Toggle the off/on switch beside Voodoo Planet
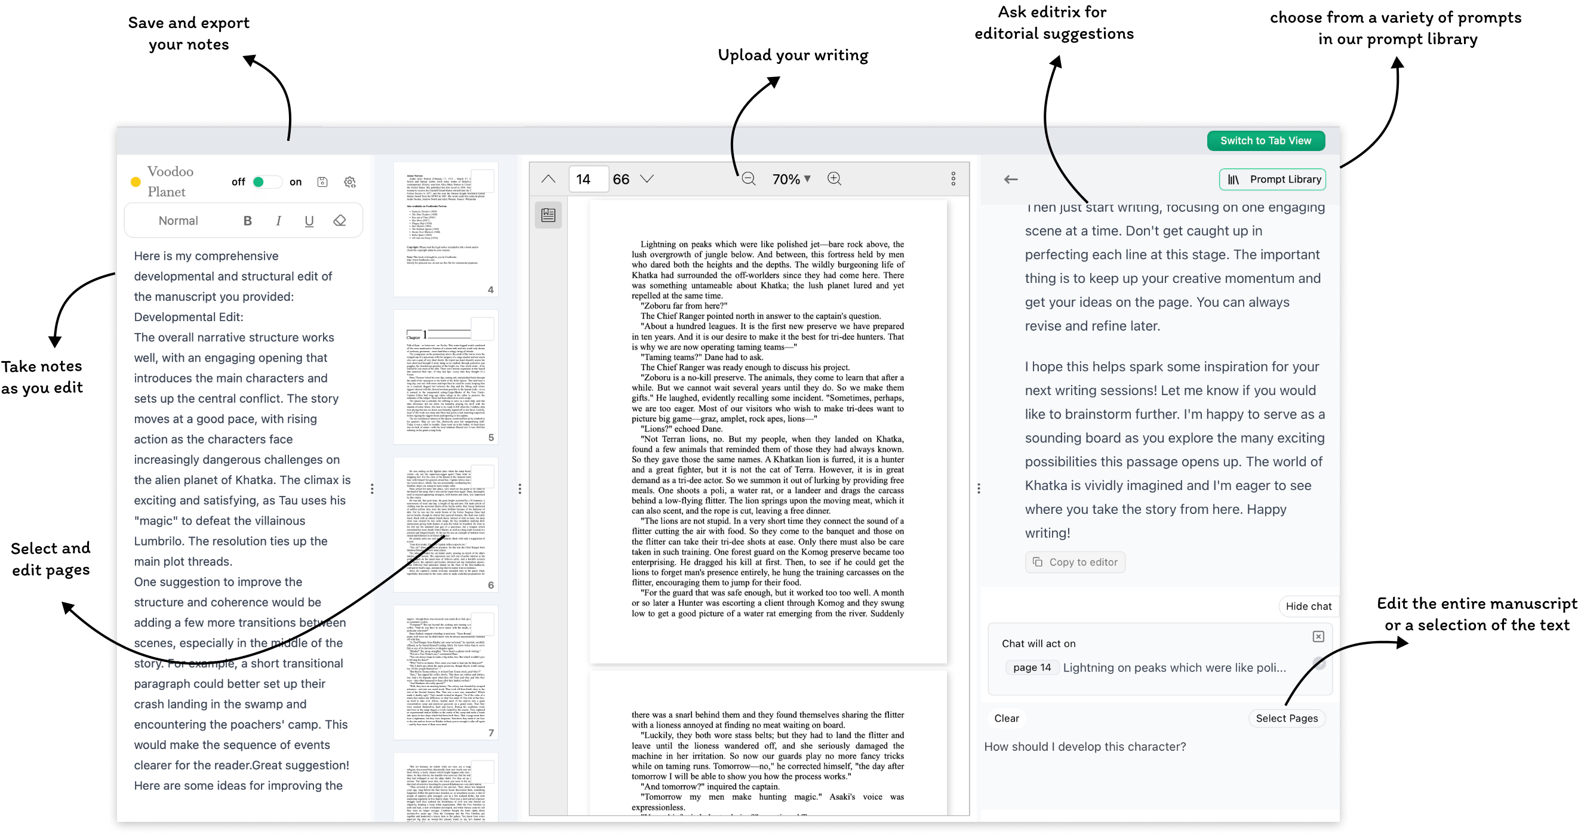The image size is (1578, 835). [x=266, y=182]
